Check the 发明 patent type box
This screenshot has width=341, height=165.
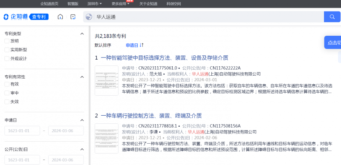[7, 41]
